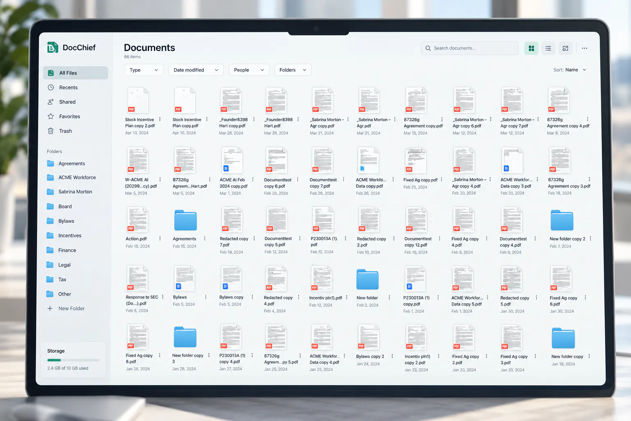Switch to grid view
This screenshot has width=631, height=421.
(531, 48)
